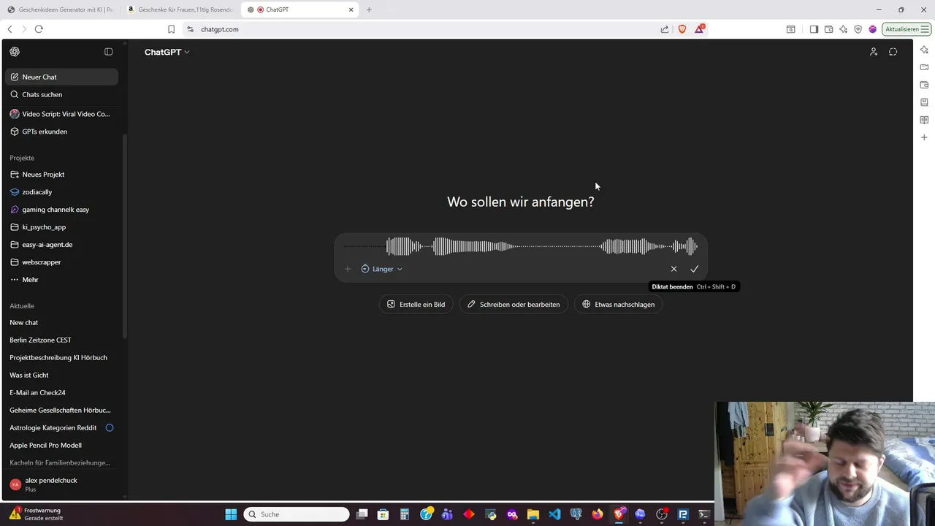Viewport: 935px width, 526px height.
Task: Open Brave Rewards triangle icon
Action: (699, 29)
